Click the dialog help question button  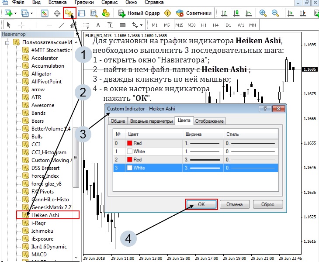point(265,109)
